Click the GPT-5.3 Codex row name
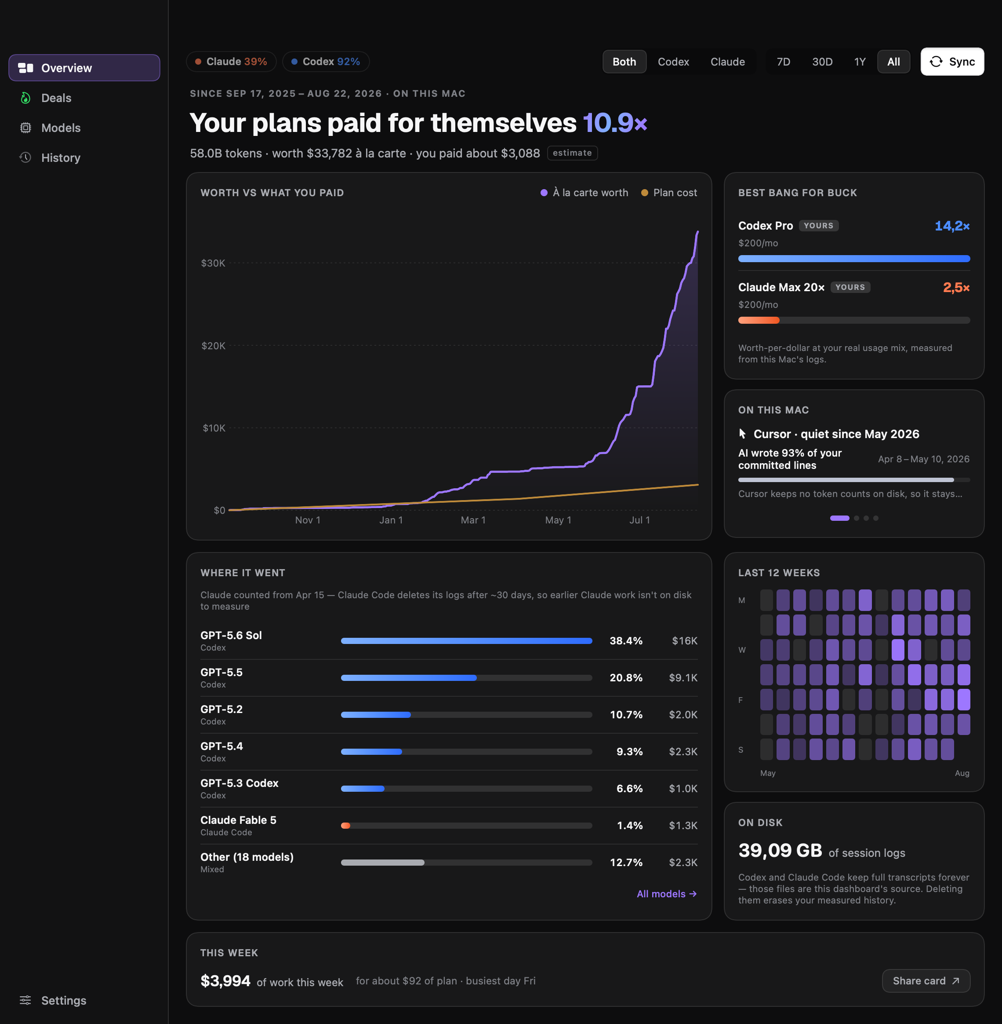This screenshot has width=1002, height=1024. tap(240, 783)
